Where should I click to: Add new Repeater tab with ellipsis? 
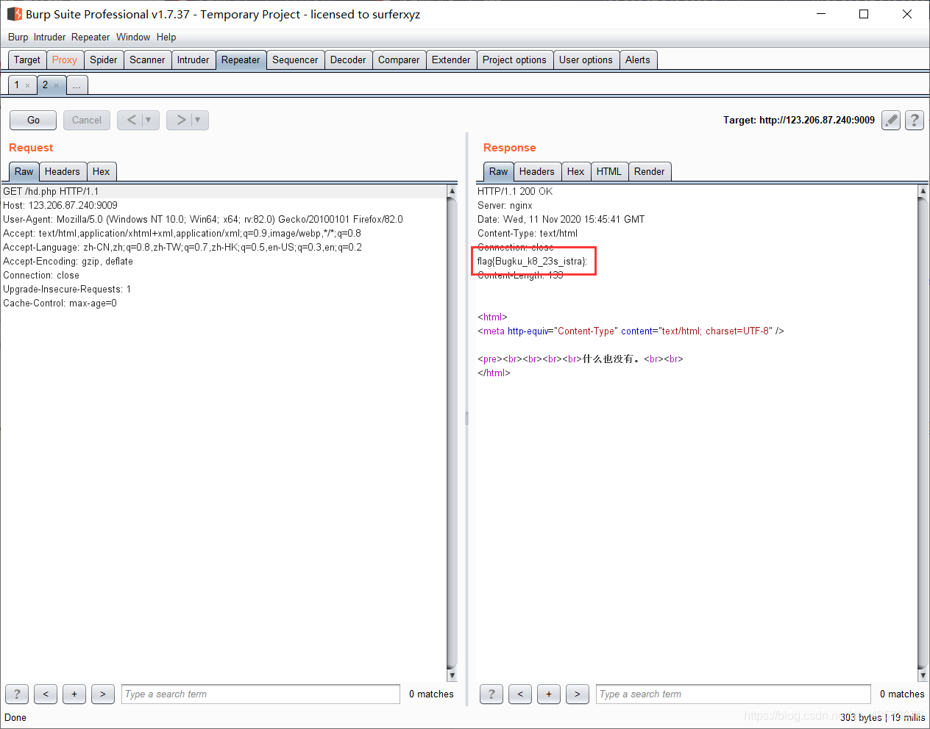(x=77, y=85)
